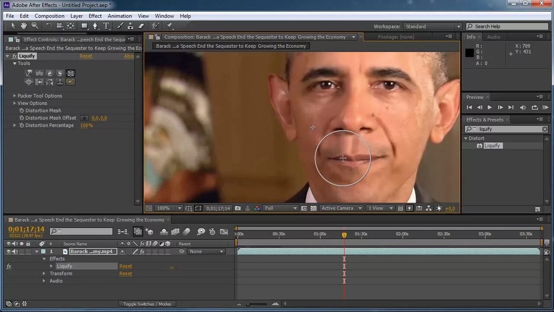Open the 1 View layout dropdown
The image size is (554, 312).
pos(380,208)
